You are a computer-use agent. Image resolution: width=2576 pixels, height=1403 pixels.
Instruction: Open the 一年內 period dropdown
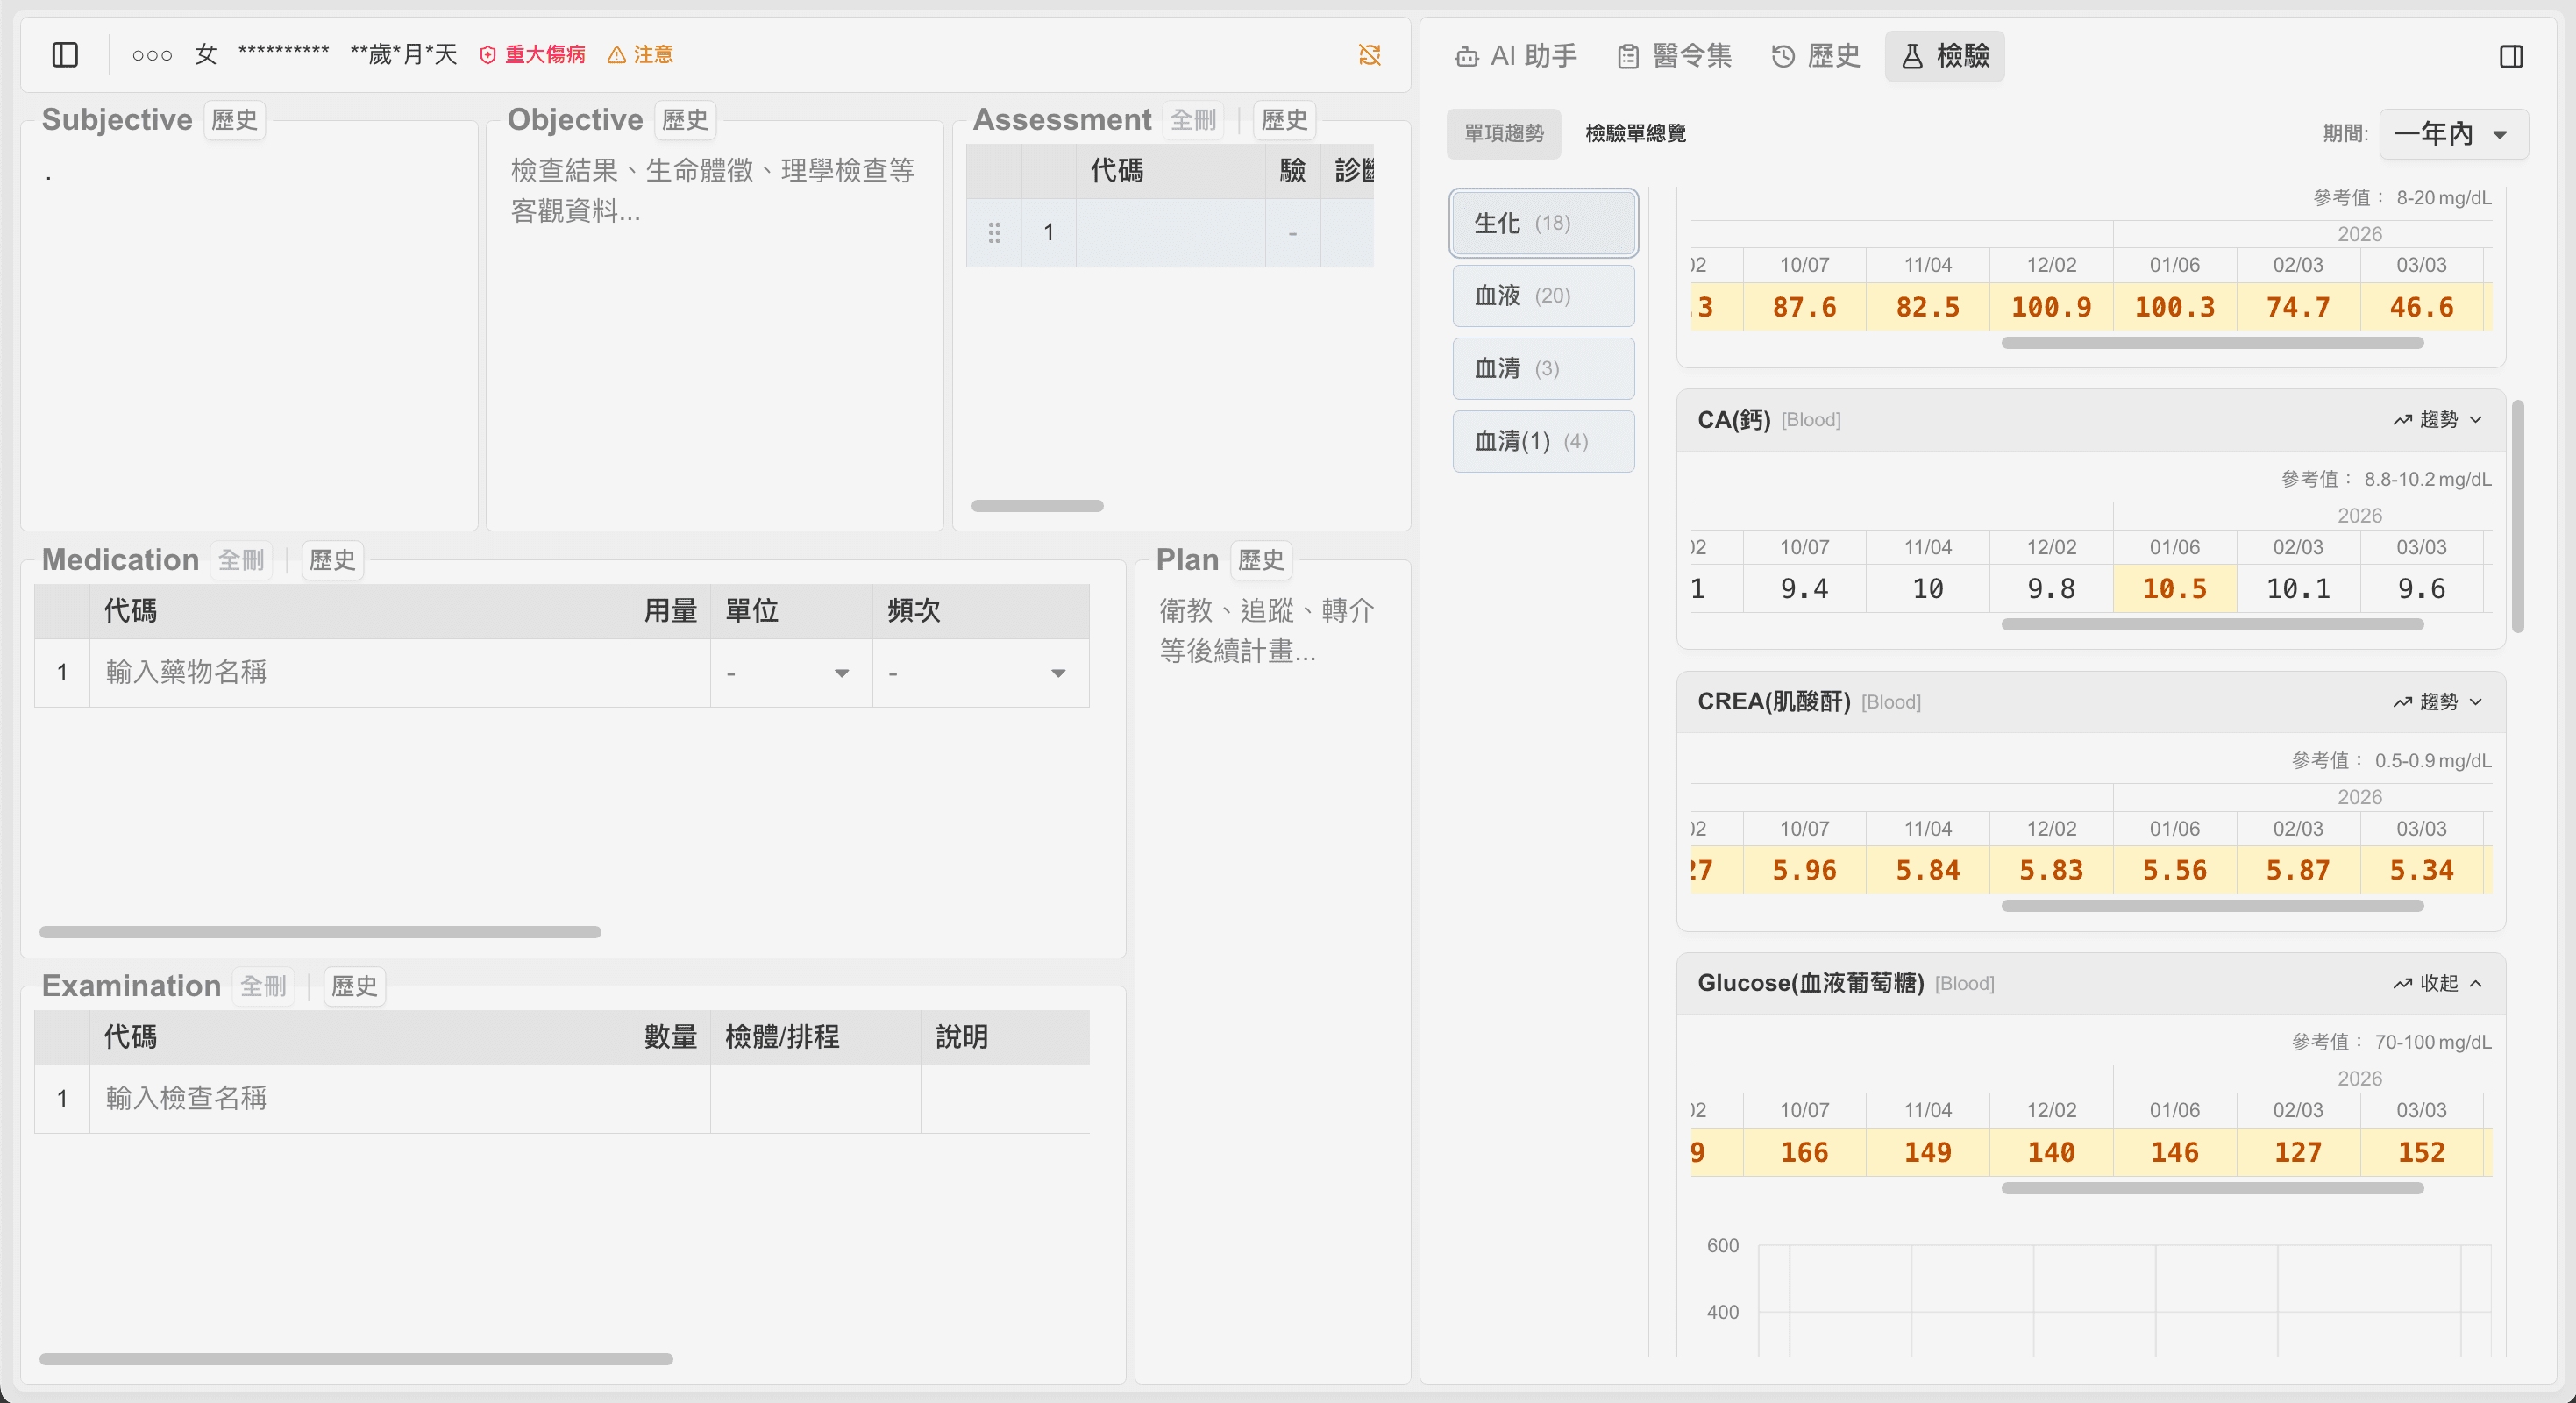tap(2452, 133)
